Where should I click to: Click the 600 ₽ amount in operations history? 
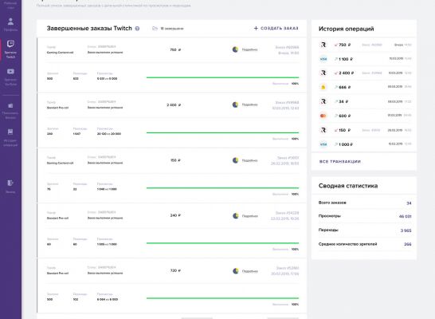coord(344,116)
